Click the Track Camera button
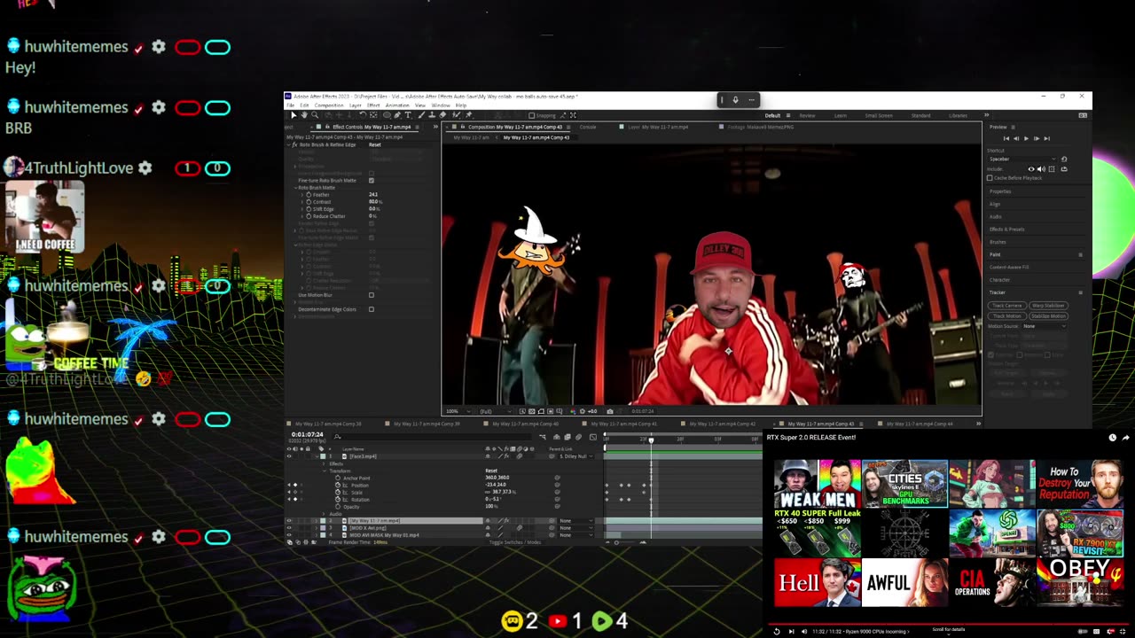 point(1007,306)
